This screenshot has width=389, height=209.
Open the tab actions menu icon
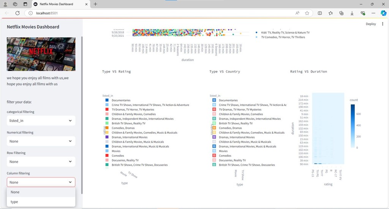pyautogui.click(x=25, y=4)
